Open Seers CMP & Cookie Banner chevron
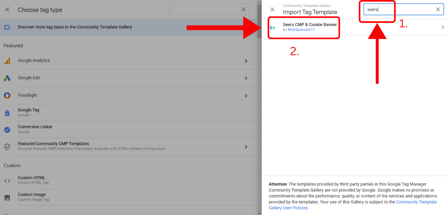The image size is (448, 215). (x=443, y=27)
